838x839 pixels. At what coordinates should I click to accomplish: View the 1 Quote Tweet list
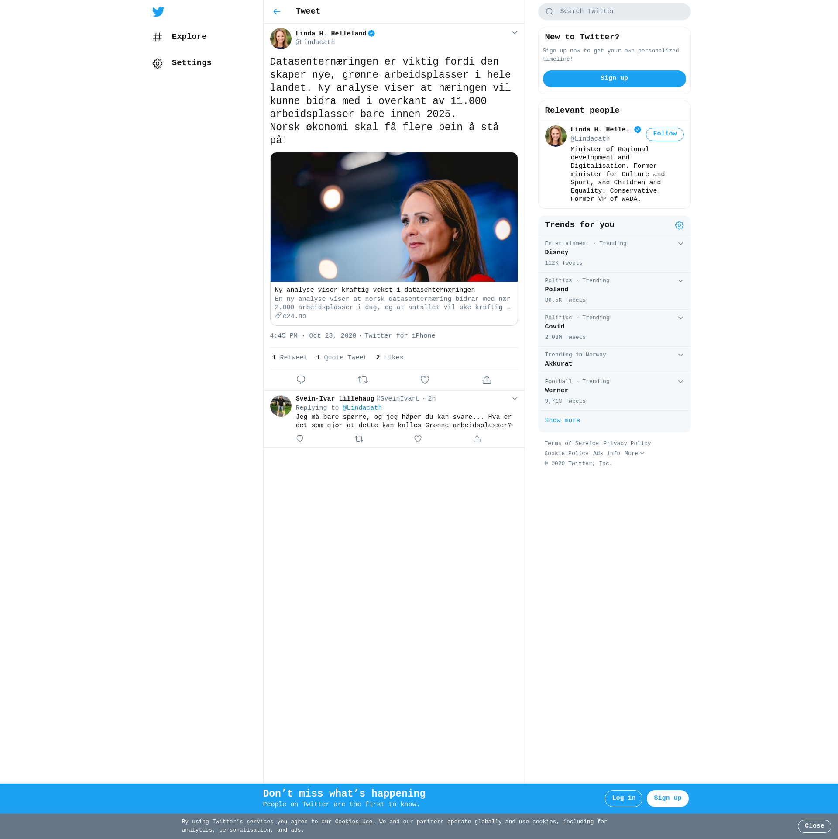pos(342,358)
